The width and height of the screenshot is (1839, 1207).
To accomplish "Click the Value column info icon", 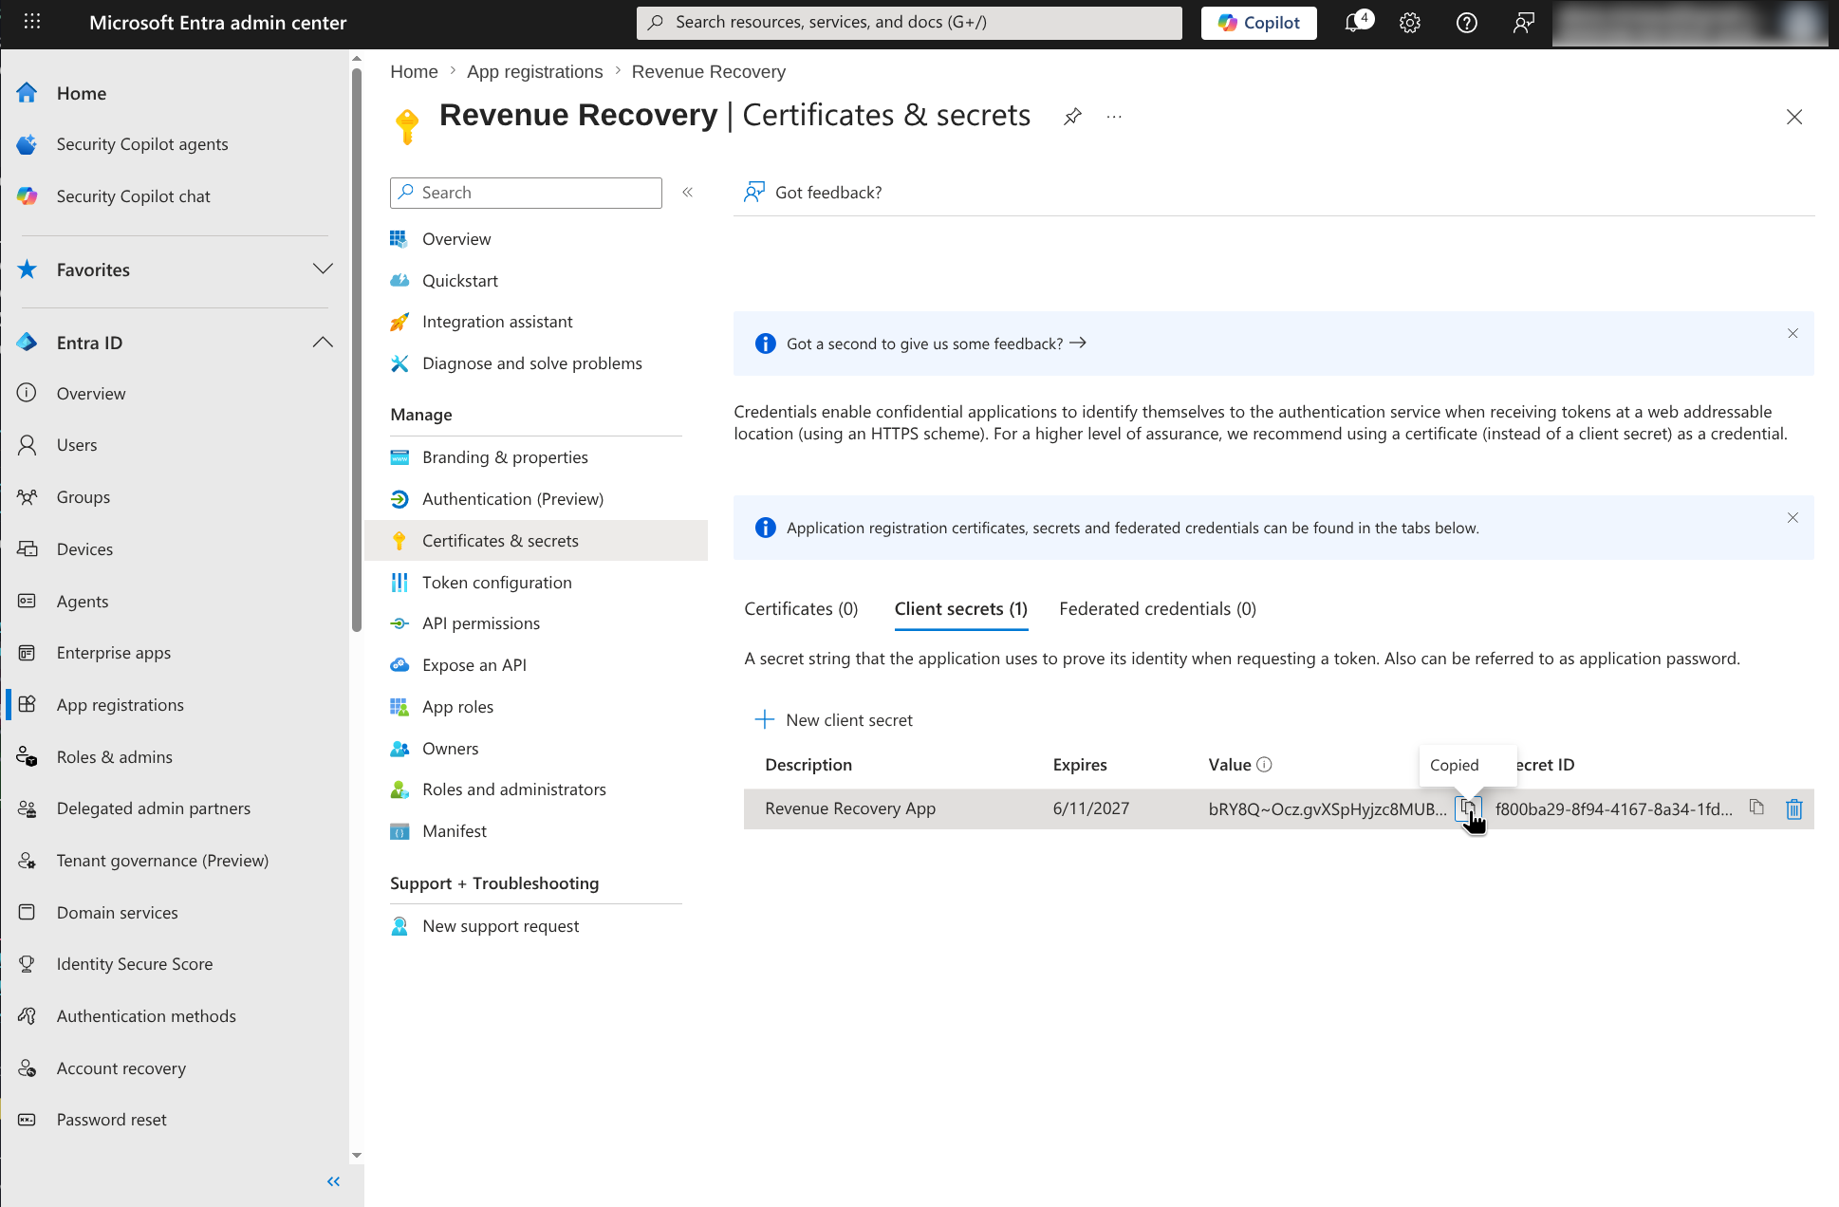I will [x=1265, y=765].
